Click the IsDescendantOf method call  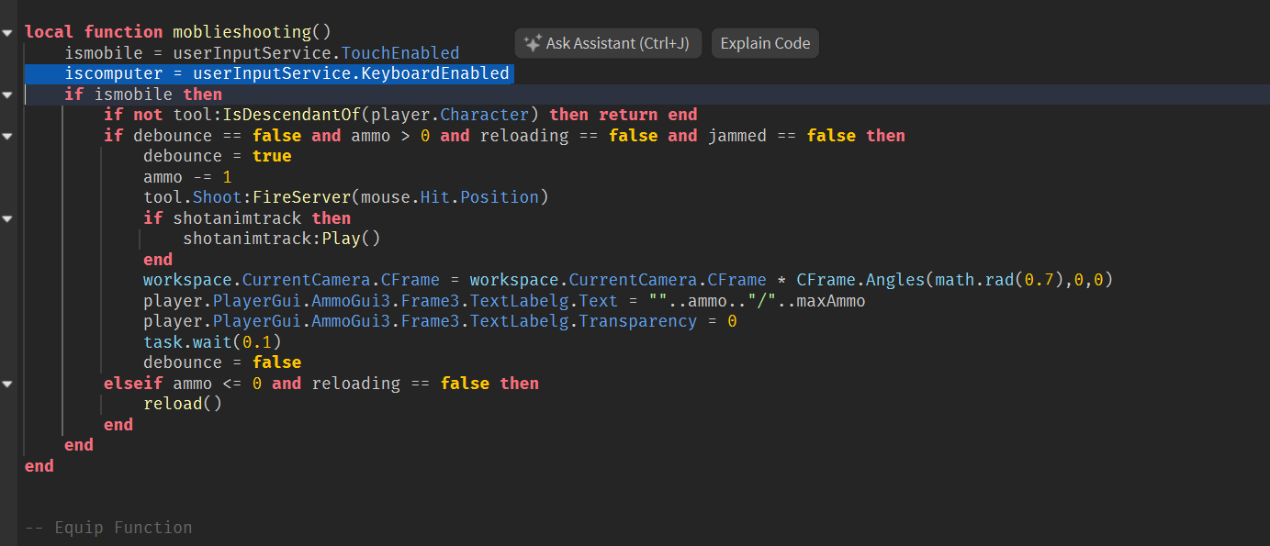click(x=292, y=115)
